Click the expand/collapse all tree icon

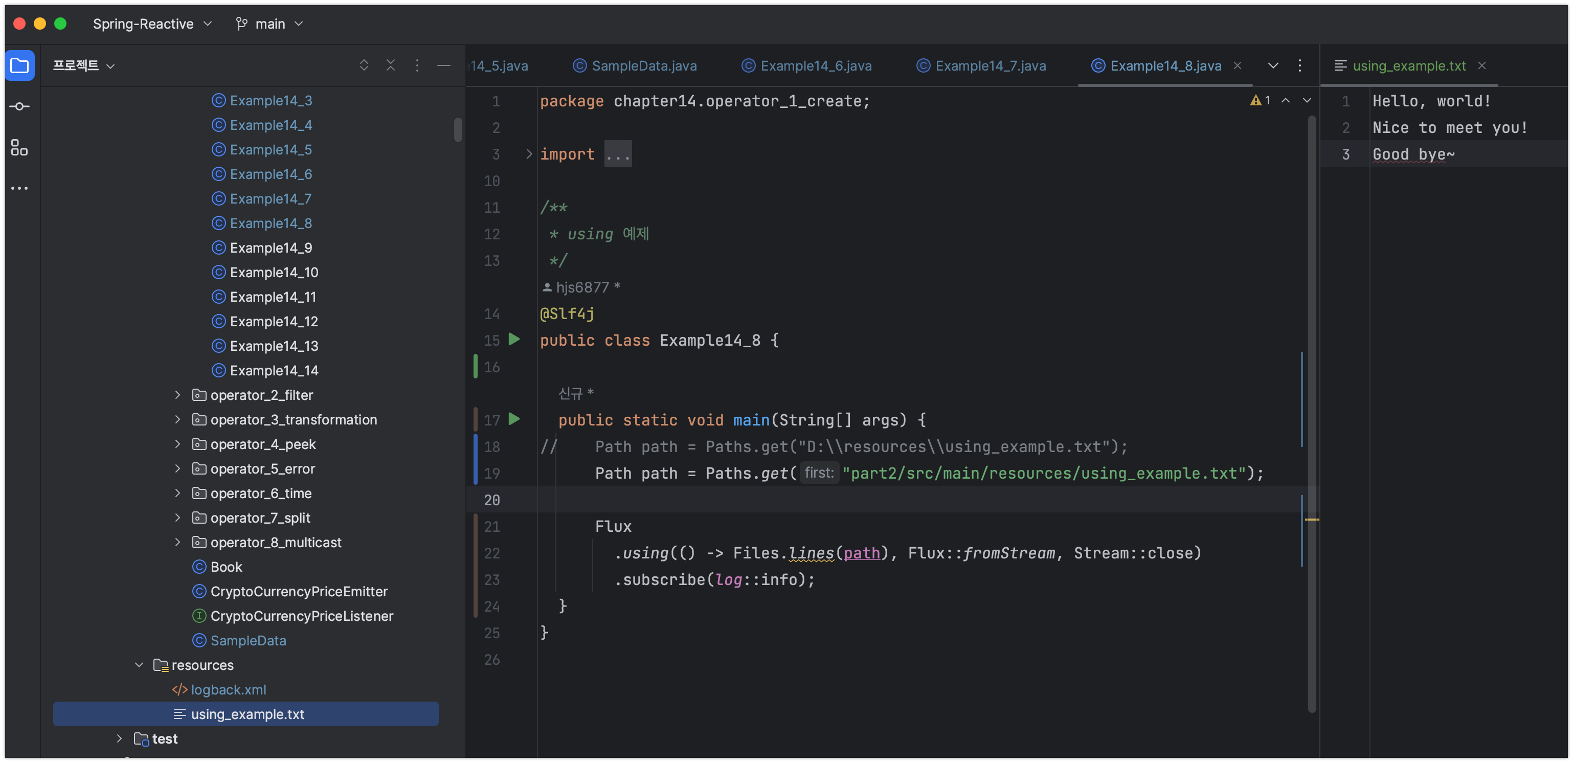364,65
